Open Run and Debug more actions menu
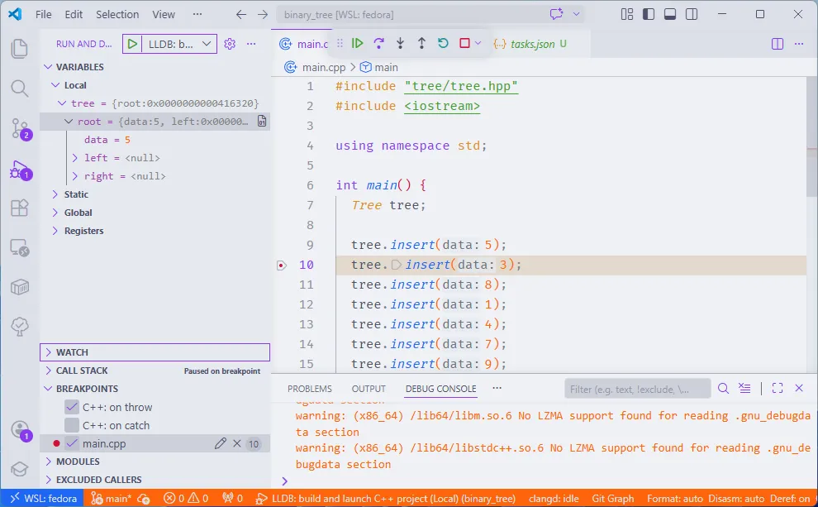This screenshot has height=507, width=818. 251,44
